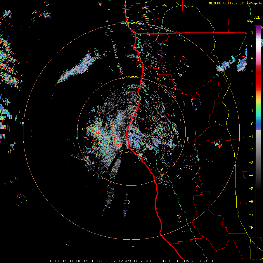Click the 4 value on the scale
The width and height of the screenshot is (263, 263).
click(x=252, y=72)
